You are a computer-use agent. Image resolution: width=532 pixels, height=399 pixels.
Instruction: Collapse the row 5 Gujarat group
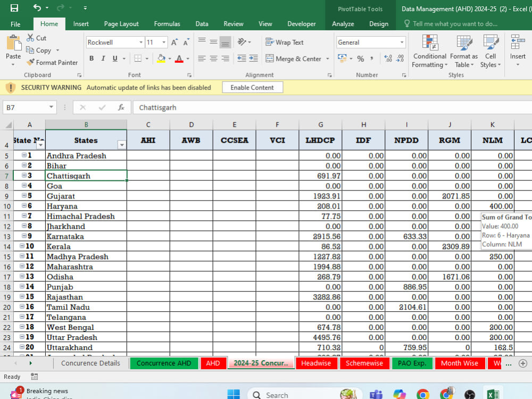24,195
